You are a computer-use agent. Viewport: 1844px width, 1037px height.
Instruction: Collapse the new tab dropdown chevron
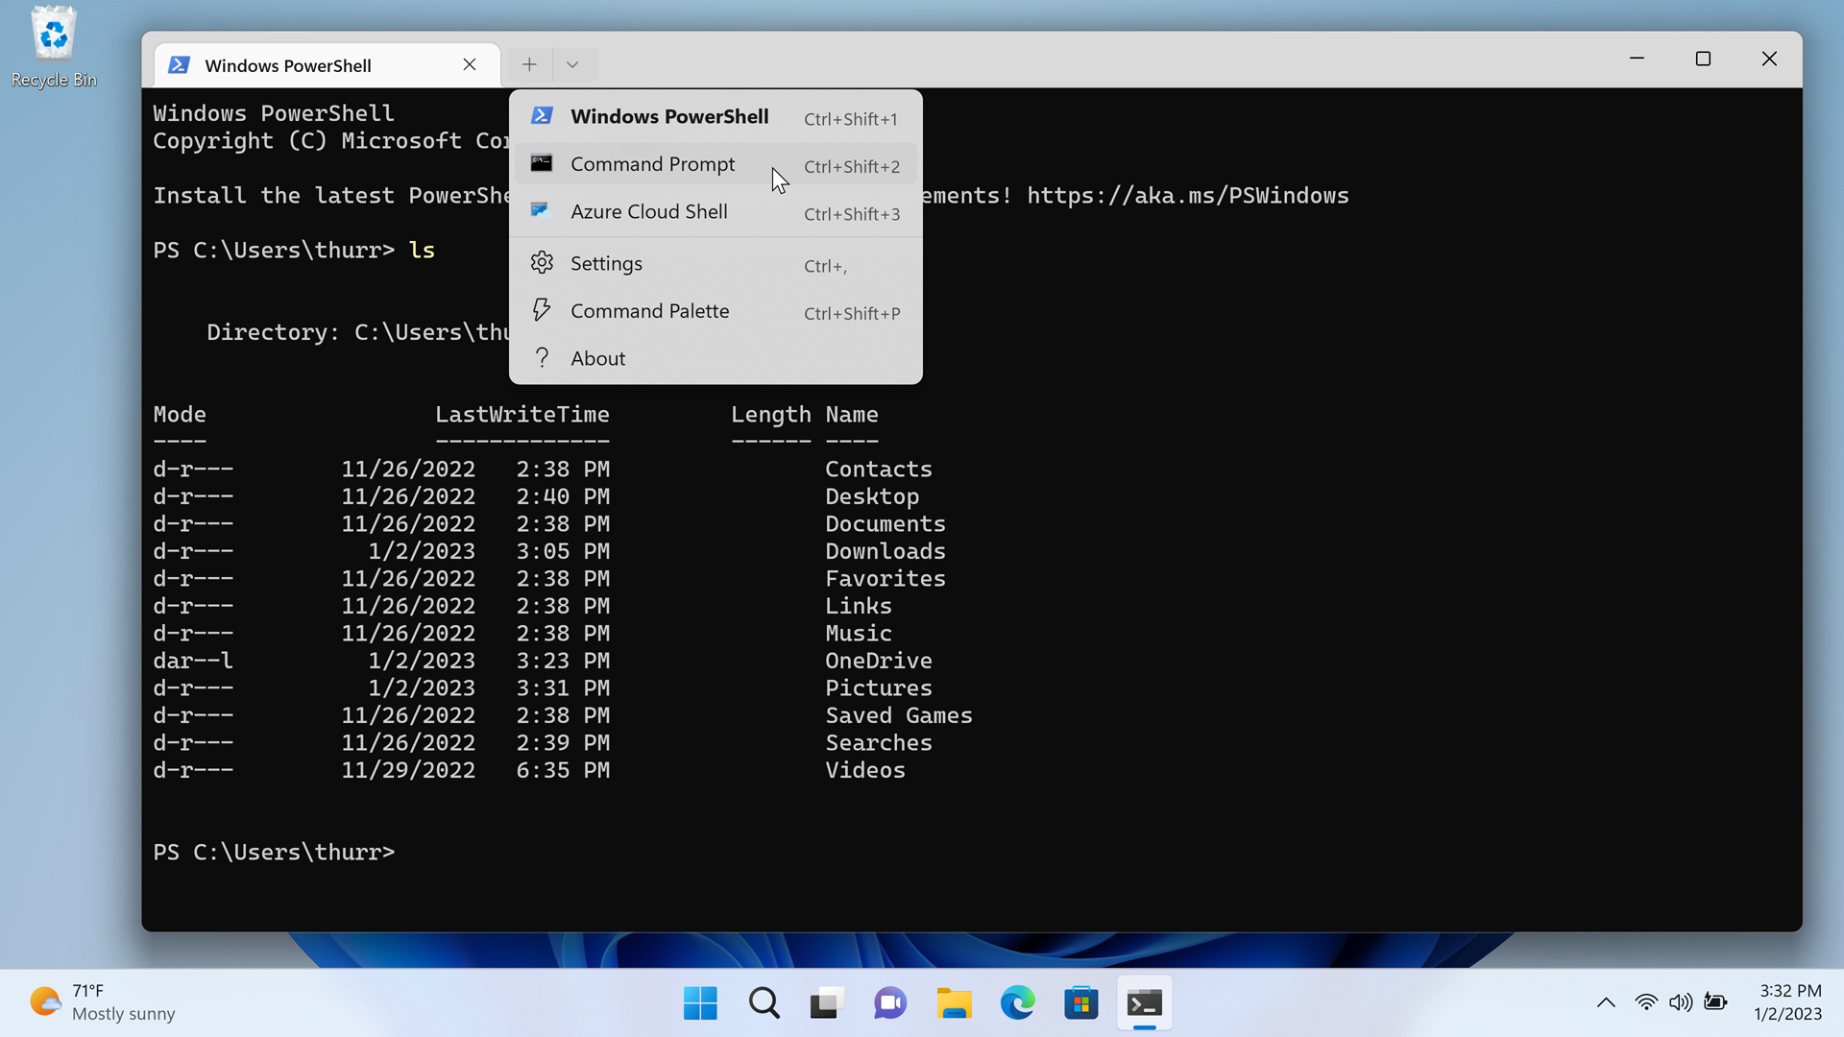click(572, 64)
